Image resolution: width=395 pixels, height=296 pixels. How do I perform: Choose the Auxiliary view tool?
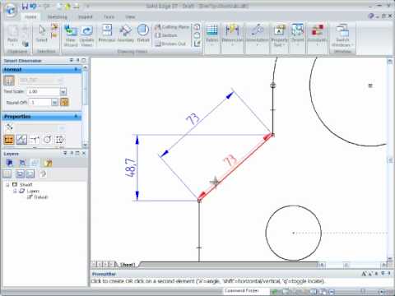pyautogui.click(x=126, y=34)
